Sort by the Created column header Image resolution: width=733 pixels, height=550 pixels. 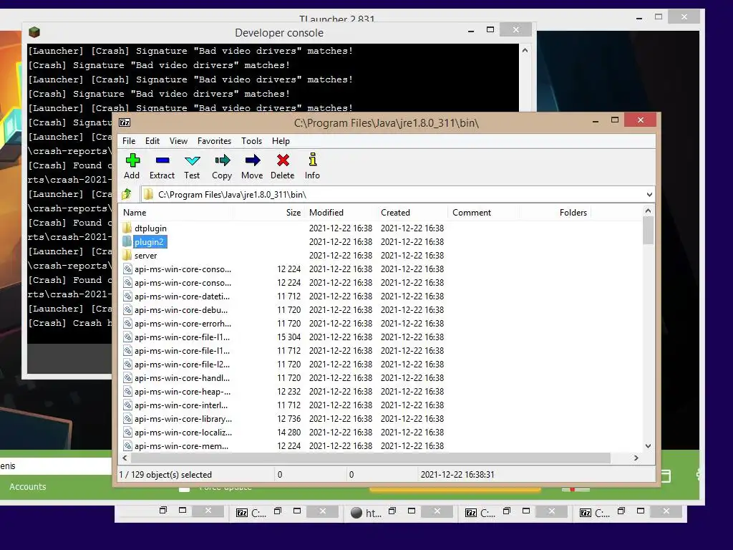point(412,212)
